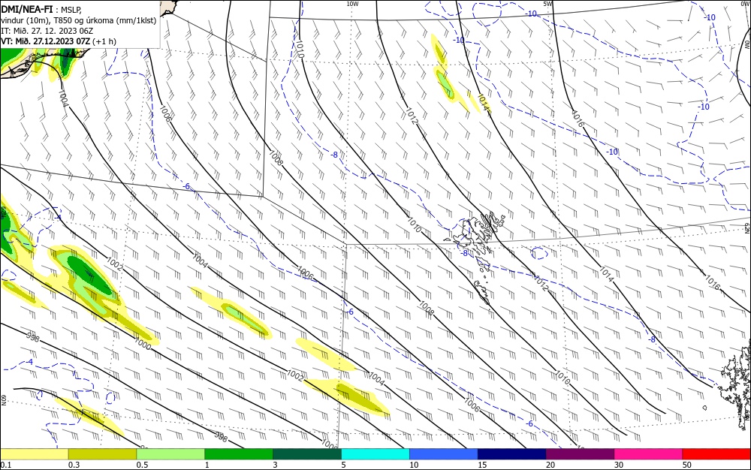Click the "DMI/NEA-FI : MSLP," title text

click(x=41, y=9)
